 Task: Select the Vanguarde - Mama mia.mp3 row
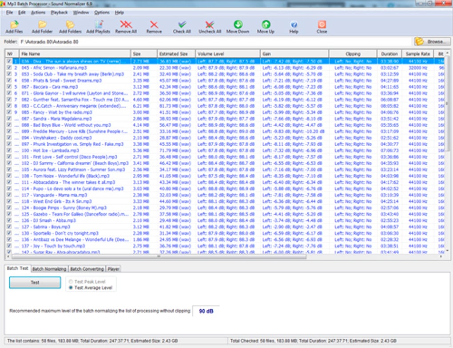coord(225,195)
